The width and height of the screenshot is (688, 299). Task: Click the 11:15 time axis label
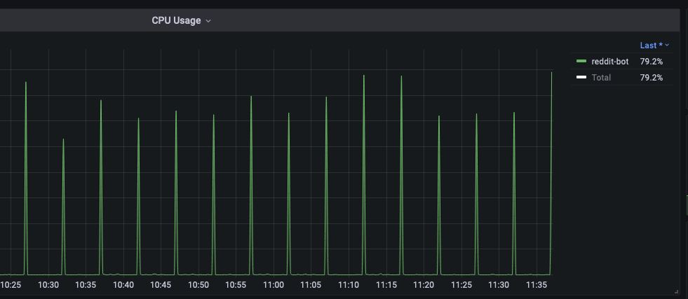click(386, 285)
